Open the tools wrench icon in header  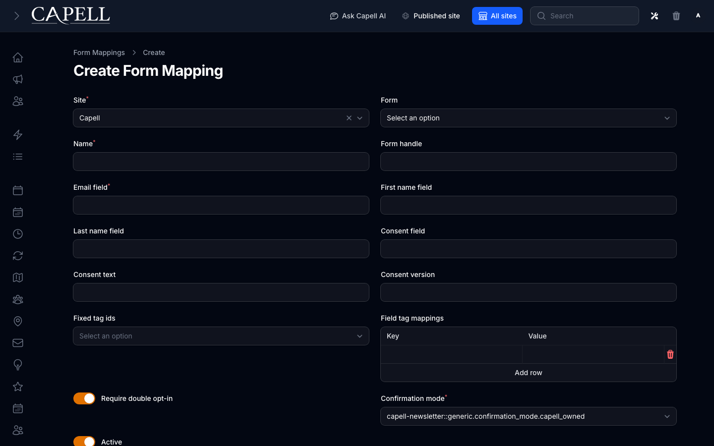click(654, 16)
